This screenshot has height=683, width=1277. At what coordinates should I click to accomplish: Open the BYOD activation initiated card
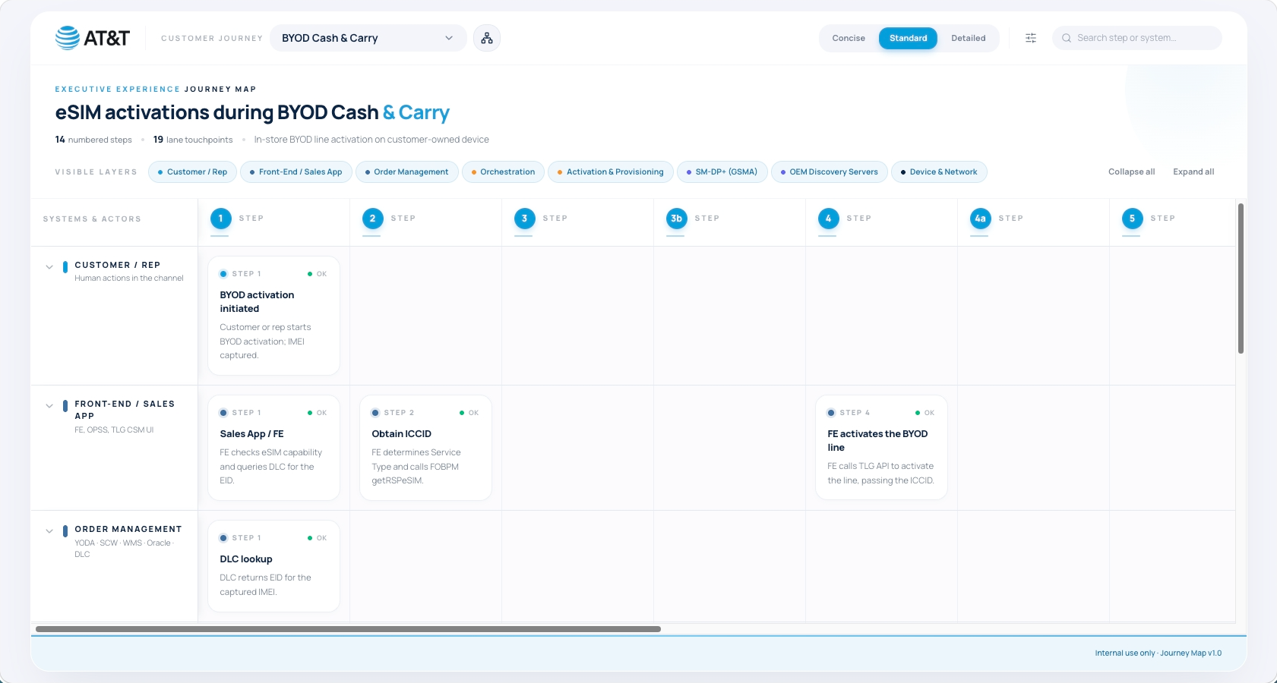tap(273, 316)
